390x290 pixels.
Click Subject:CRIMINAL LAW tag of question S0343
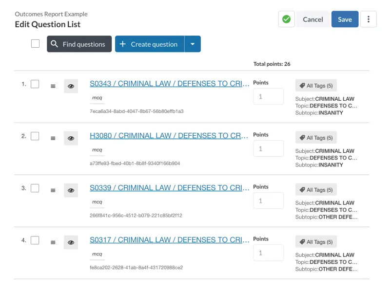coord(325,99)
